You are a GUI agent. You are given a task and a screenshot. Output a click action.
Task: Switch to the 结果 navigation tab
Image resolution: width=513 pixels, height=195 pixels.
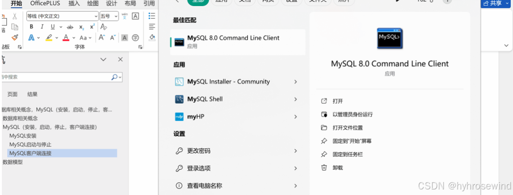click(32, 94)
